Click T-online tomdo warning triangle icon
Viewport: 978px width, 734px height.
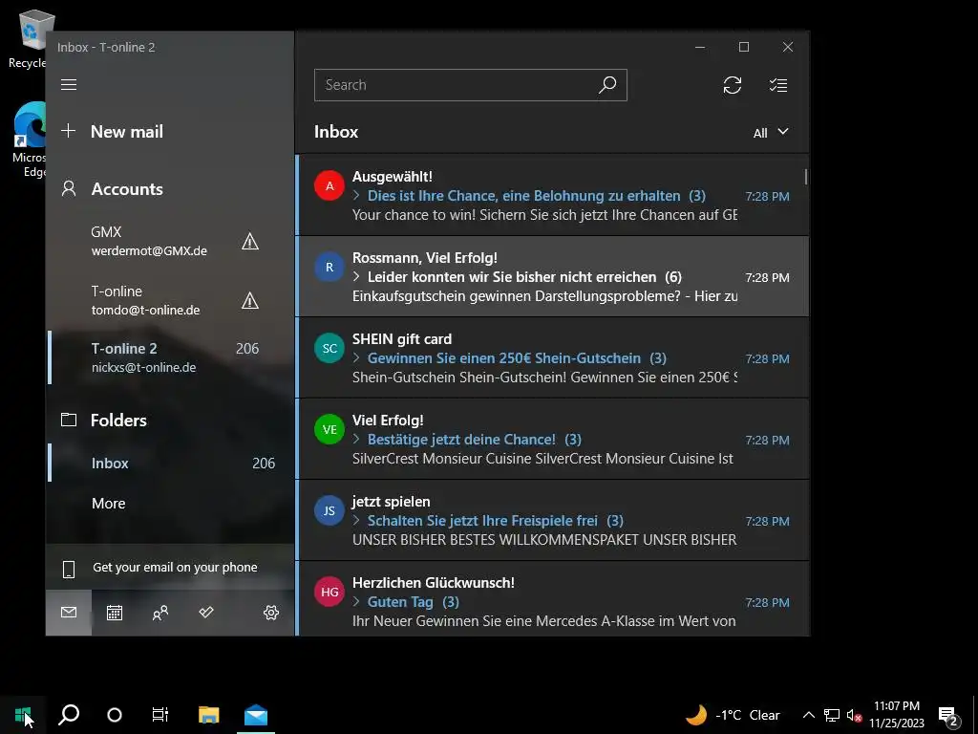click(x=250, y=301)
